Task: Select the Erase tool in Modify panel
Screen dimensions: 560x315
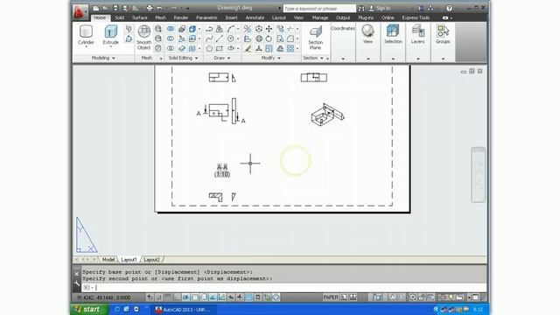Action: pyautogui.click(x=248, y=48)
